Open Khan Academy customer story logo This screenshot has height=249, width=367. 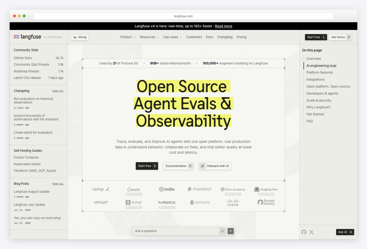coord(233,189)
